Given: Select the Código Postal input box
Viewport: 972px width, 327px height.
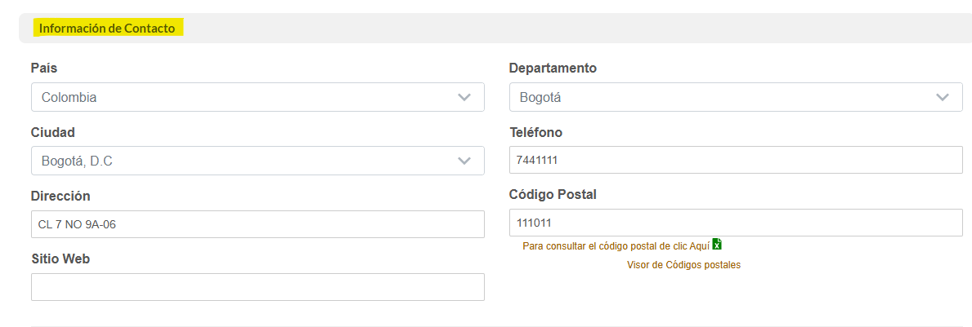Looking at the screenshot, I should coord(736,223).
